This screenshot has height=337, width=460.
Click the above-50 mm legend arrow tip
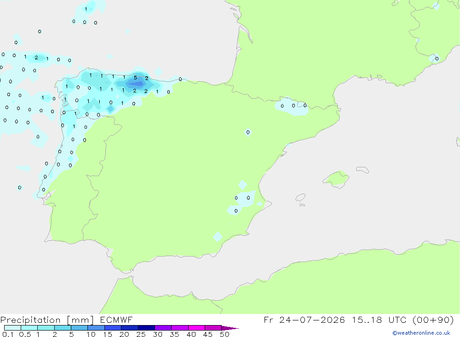pyautogui.click(x=230, y=328)
